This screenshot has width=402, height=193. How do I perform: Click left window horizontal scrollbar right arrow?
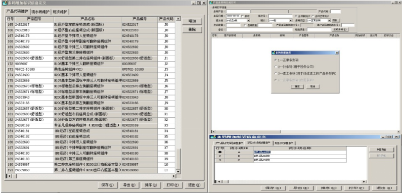pos(174,176)
